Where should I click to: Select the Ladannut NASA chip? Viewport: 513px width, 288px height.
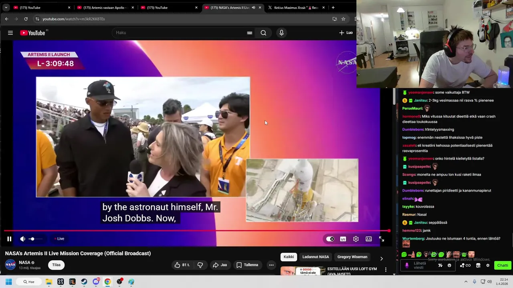click(x=315, y=257)
